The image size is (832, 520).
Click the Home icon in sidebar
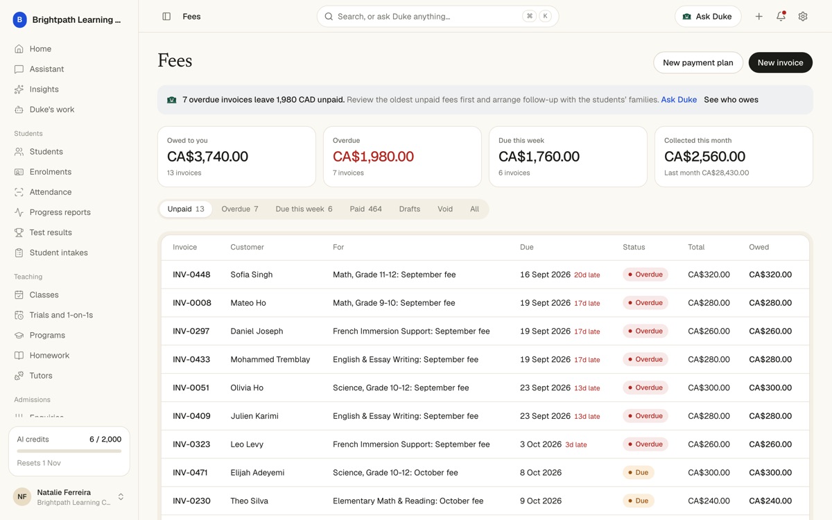(19, 49)
